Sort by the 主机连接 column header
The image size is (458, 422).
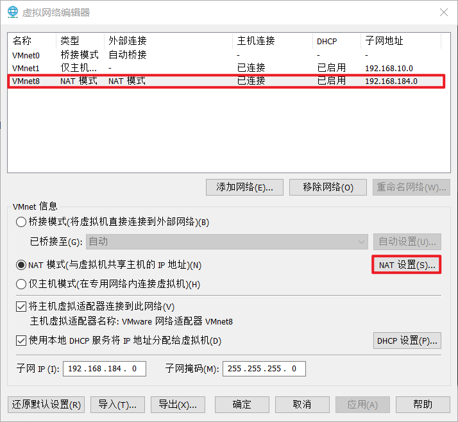[273, 40]
